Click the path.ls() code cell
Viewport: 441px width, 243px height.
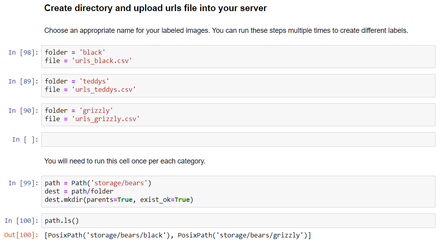coord(238,220)
